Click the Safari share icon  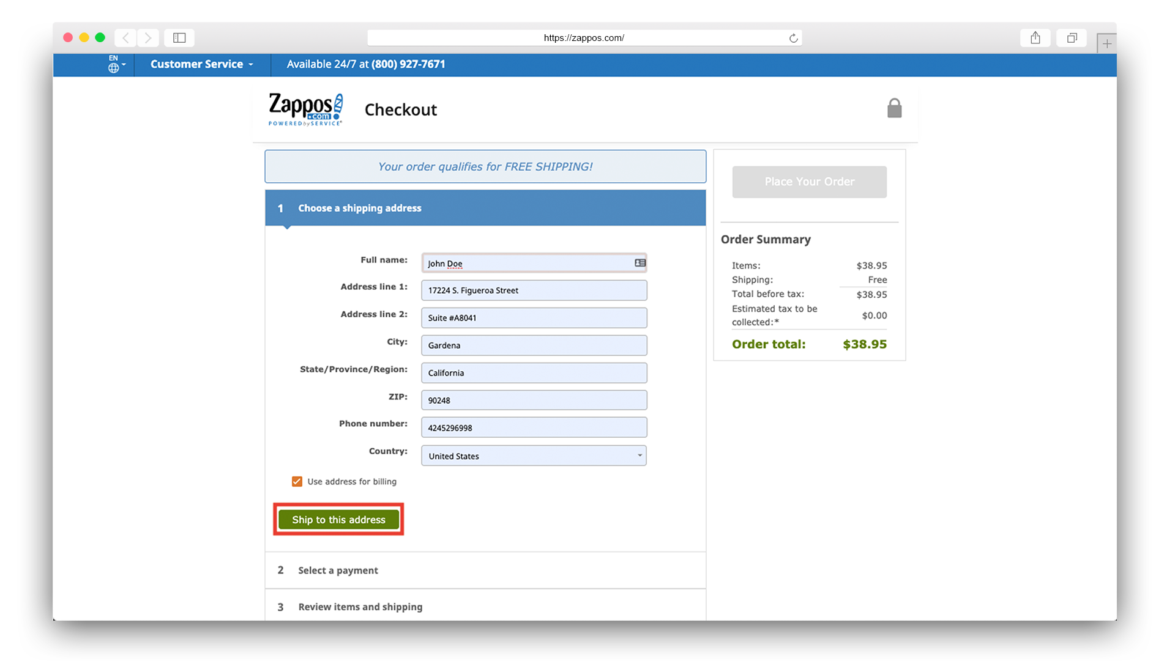pos(1035,37)
